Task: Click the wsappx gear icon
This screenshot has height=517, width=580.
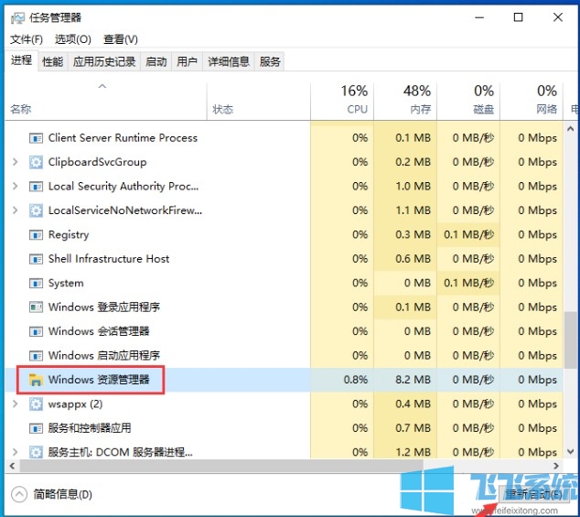Action: point(36,404)
